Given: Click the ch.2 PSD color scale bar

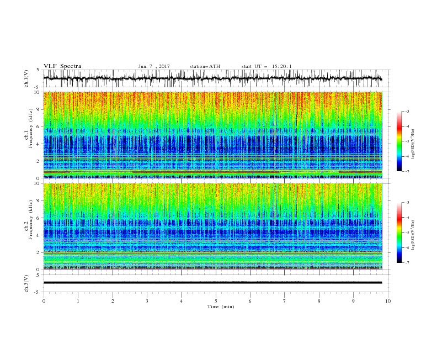Looking at the screenshot, I should click(399, 233).
